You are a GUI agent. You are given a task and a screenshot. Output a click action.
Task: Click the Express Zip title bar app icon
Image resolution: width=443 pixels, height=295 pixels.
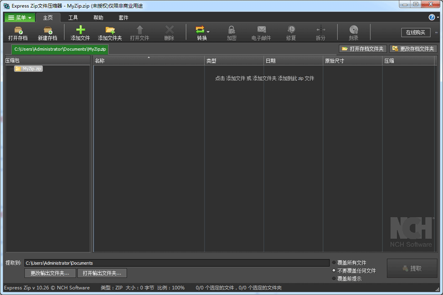pos(6,6)
